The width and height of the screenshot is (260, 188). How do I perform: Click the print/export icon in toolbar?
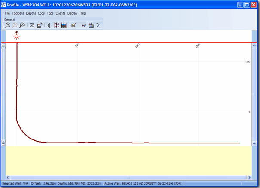pos(39,25)
